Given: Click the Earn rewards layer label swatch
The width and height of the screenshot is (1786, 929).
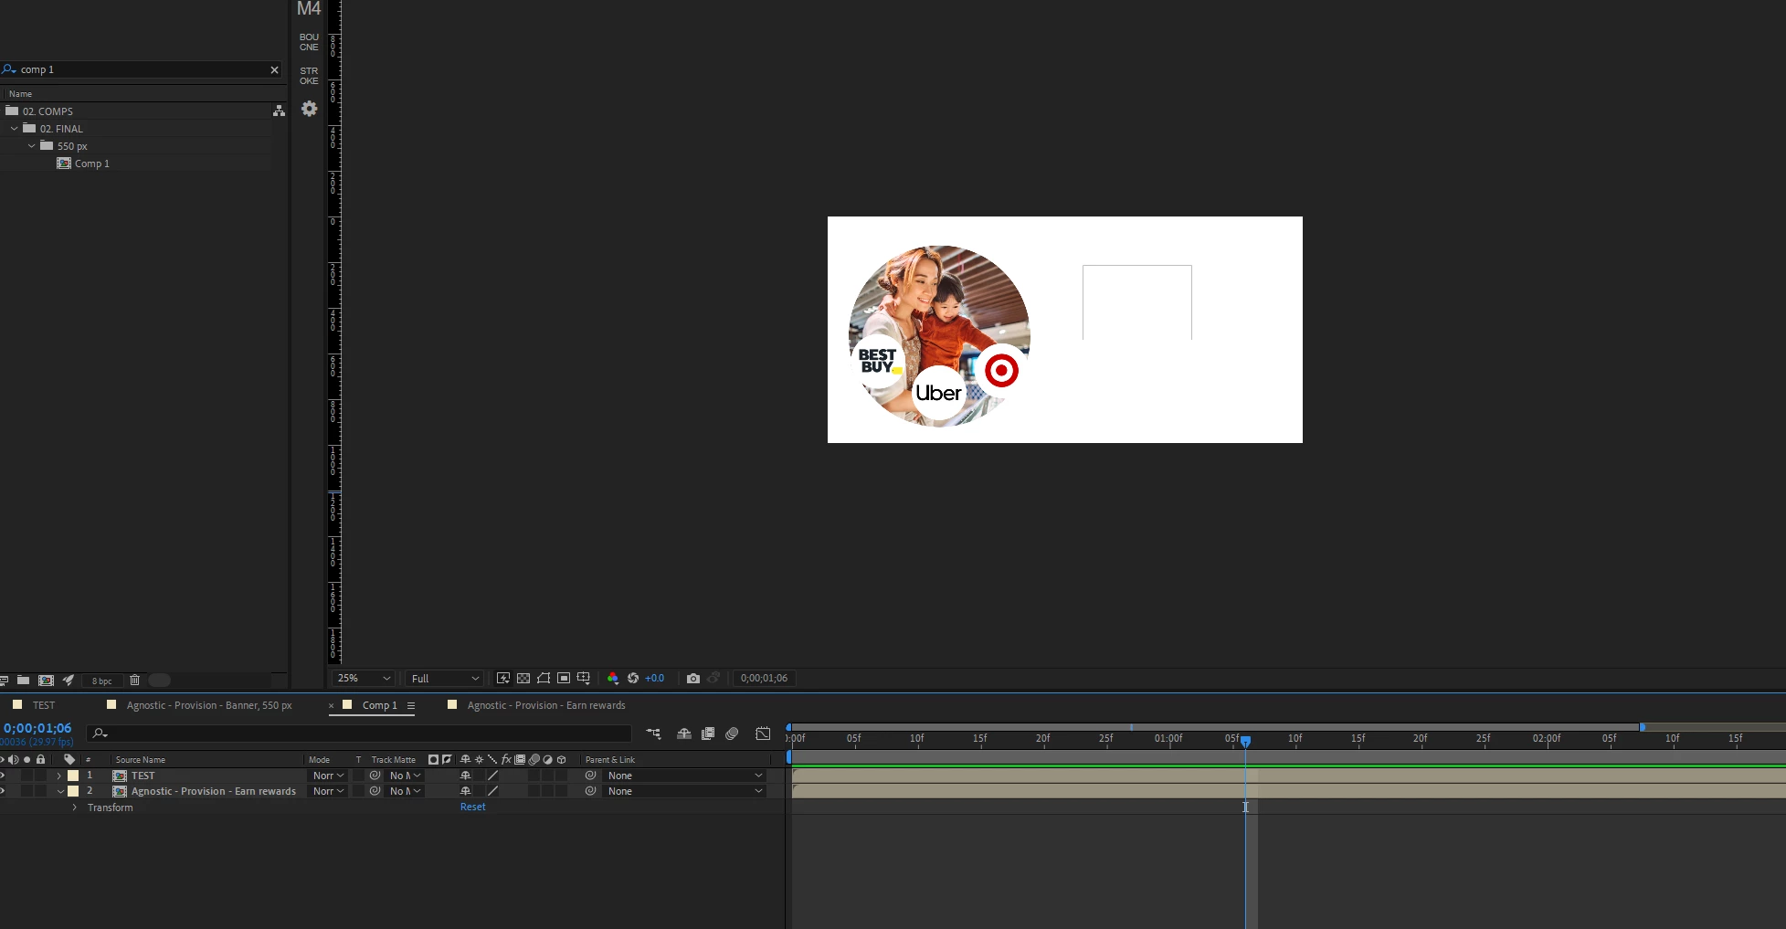Looking at the screenshot, I should [73, 791].
